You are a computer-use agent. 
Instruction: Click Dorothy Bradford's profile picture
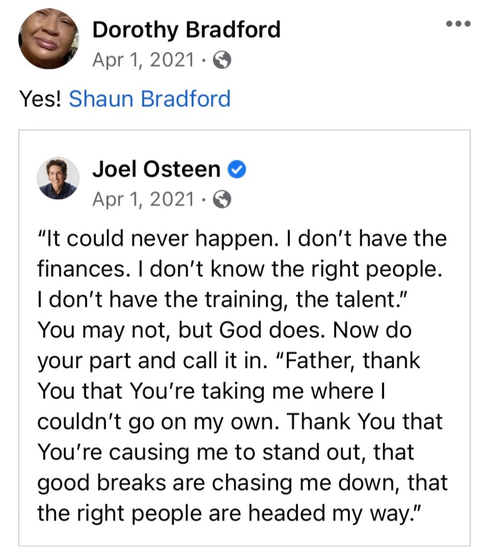tap(48, 38)
